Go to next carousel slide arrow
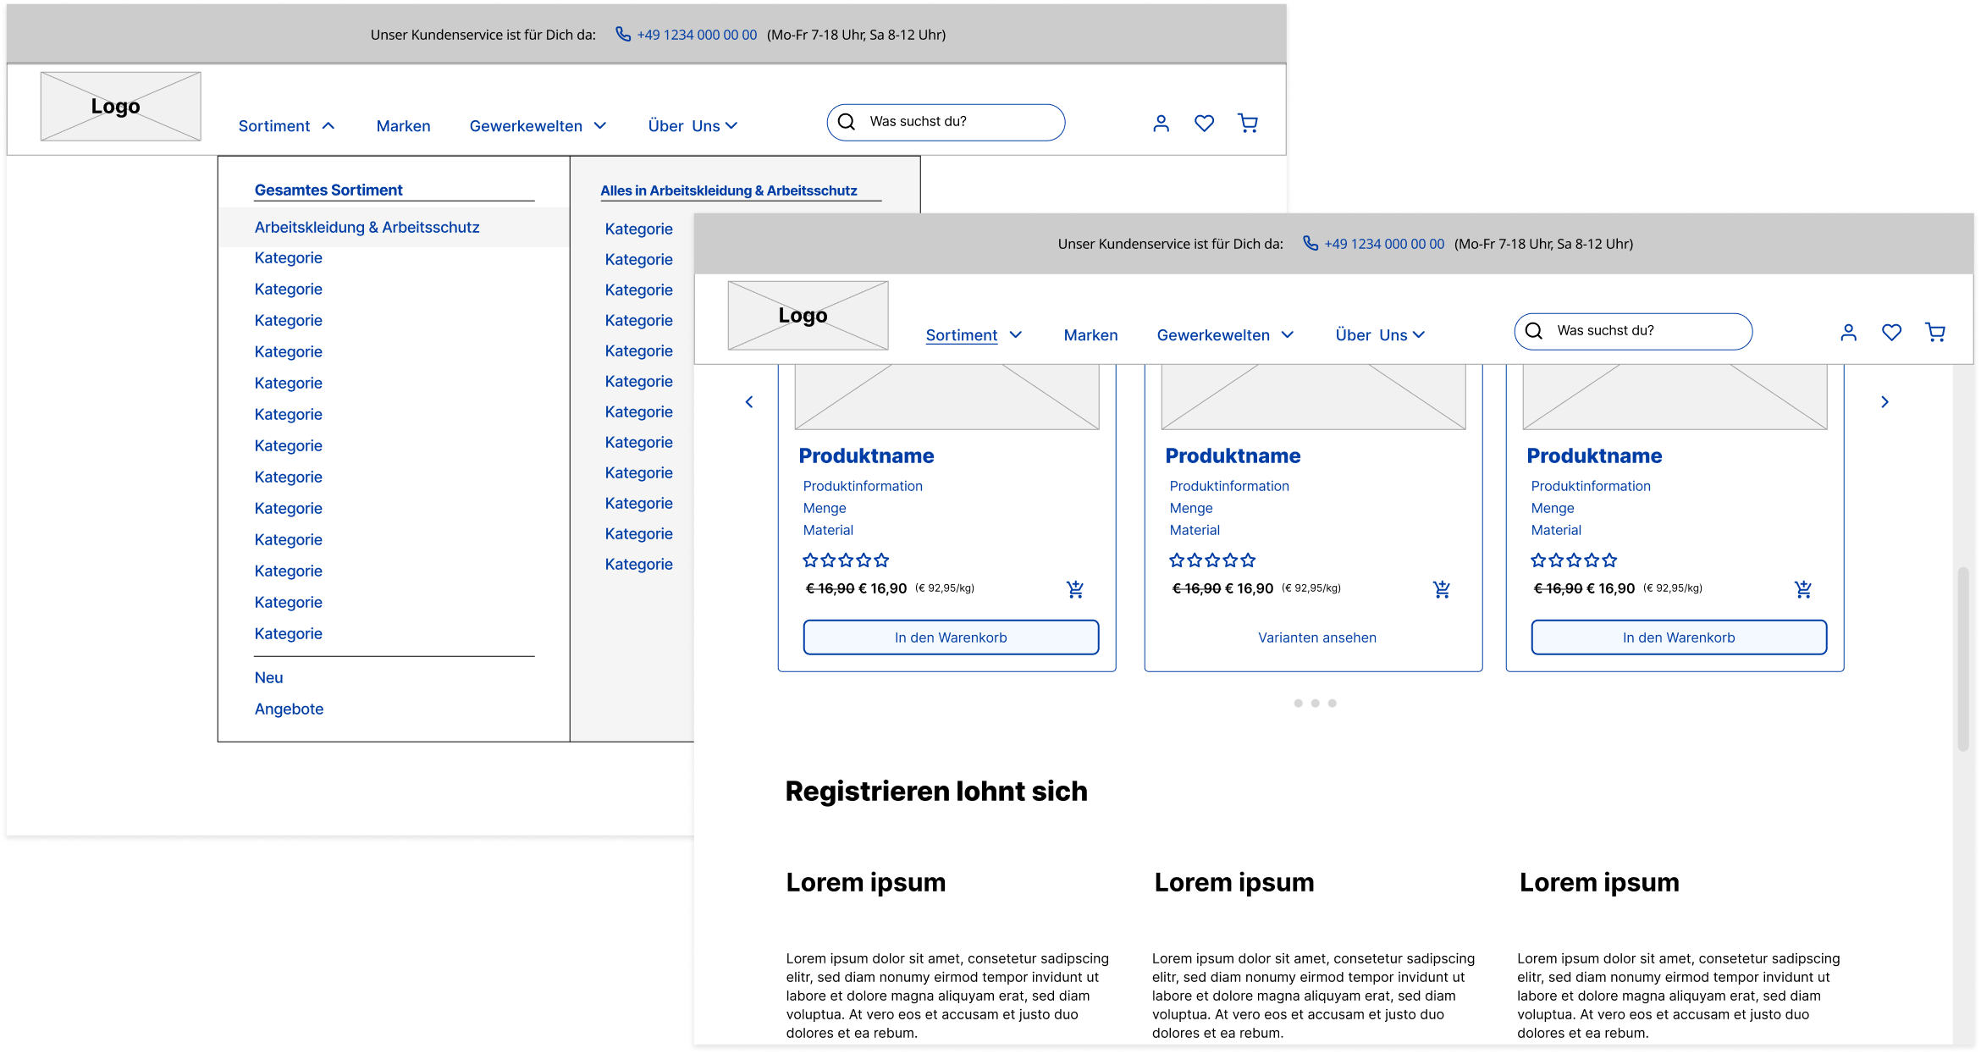Viewport: 1981px width, 1054px height. [1884, 402]
